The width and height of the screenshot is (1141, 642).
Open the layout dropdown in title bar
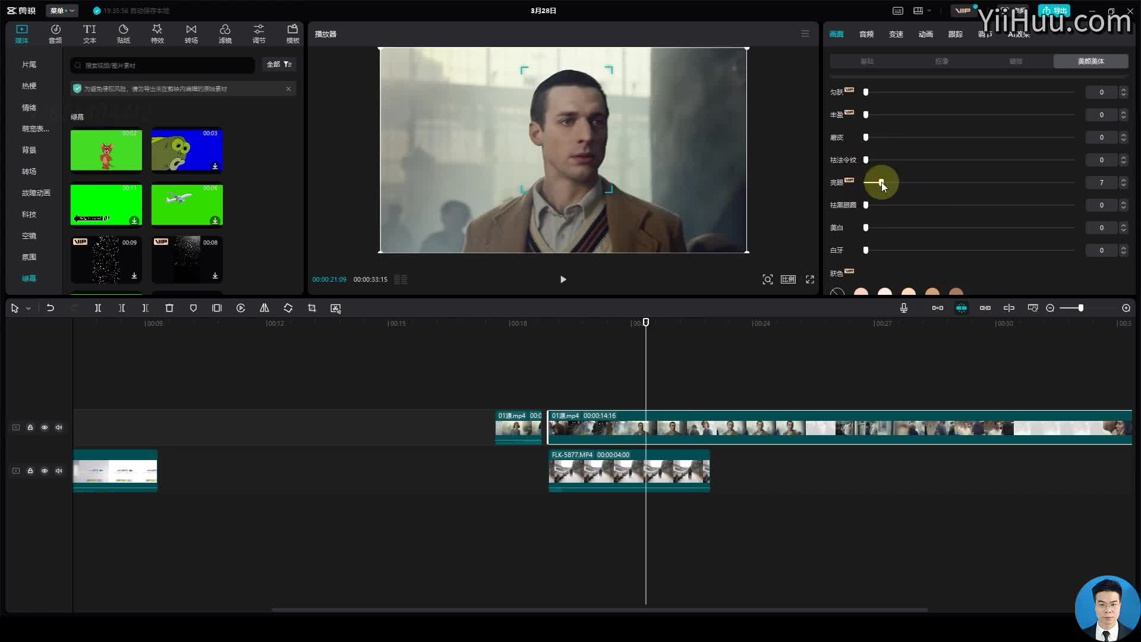coord(922,11)
